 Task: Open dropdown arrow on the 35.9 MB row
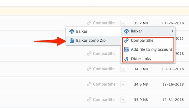[123, 100]
